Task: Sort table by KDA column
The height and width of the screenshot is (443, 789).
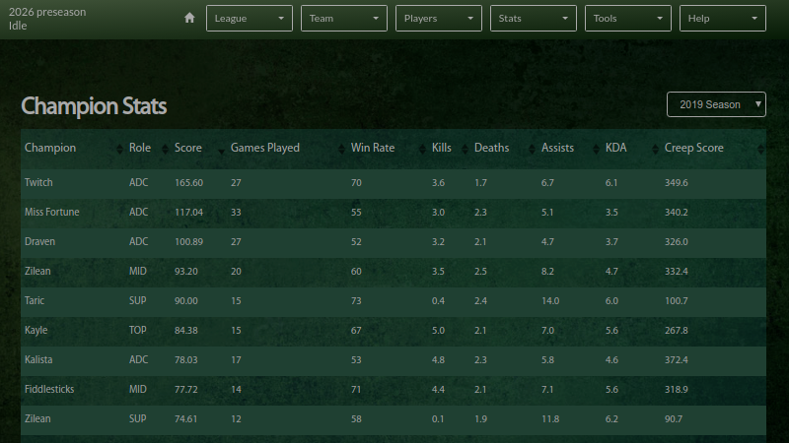Action: coord(631,149)
